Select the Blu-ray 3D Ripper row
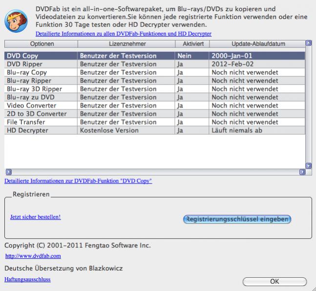 point(155,89)
